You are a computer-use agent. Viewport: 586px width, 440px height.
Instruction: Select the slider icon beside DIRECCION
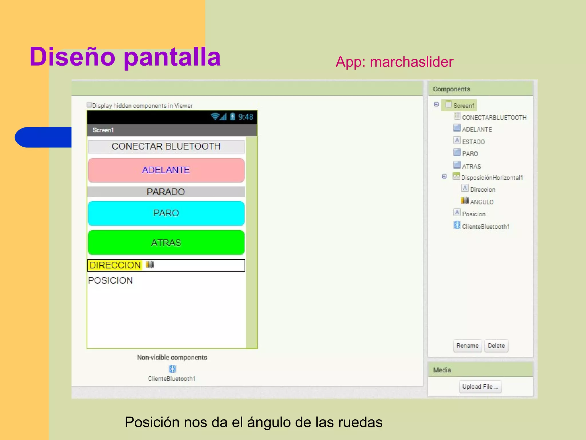tap(150, 264)
